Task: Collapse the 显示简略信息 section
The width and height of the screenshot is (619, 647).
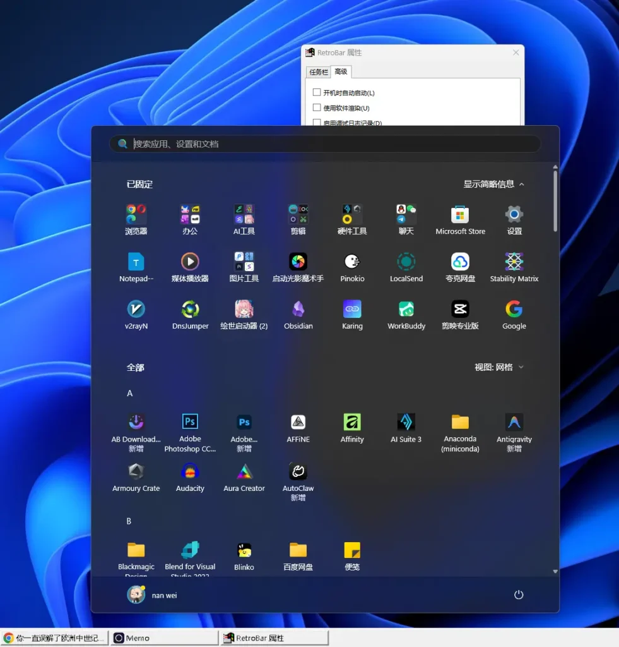Action: [x=494, y=183]
